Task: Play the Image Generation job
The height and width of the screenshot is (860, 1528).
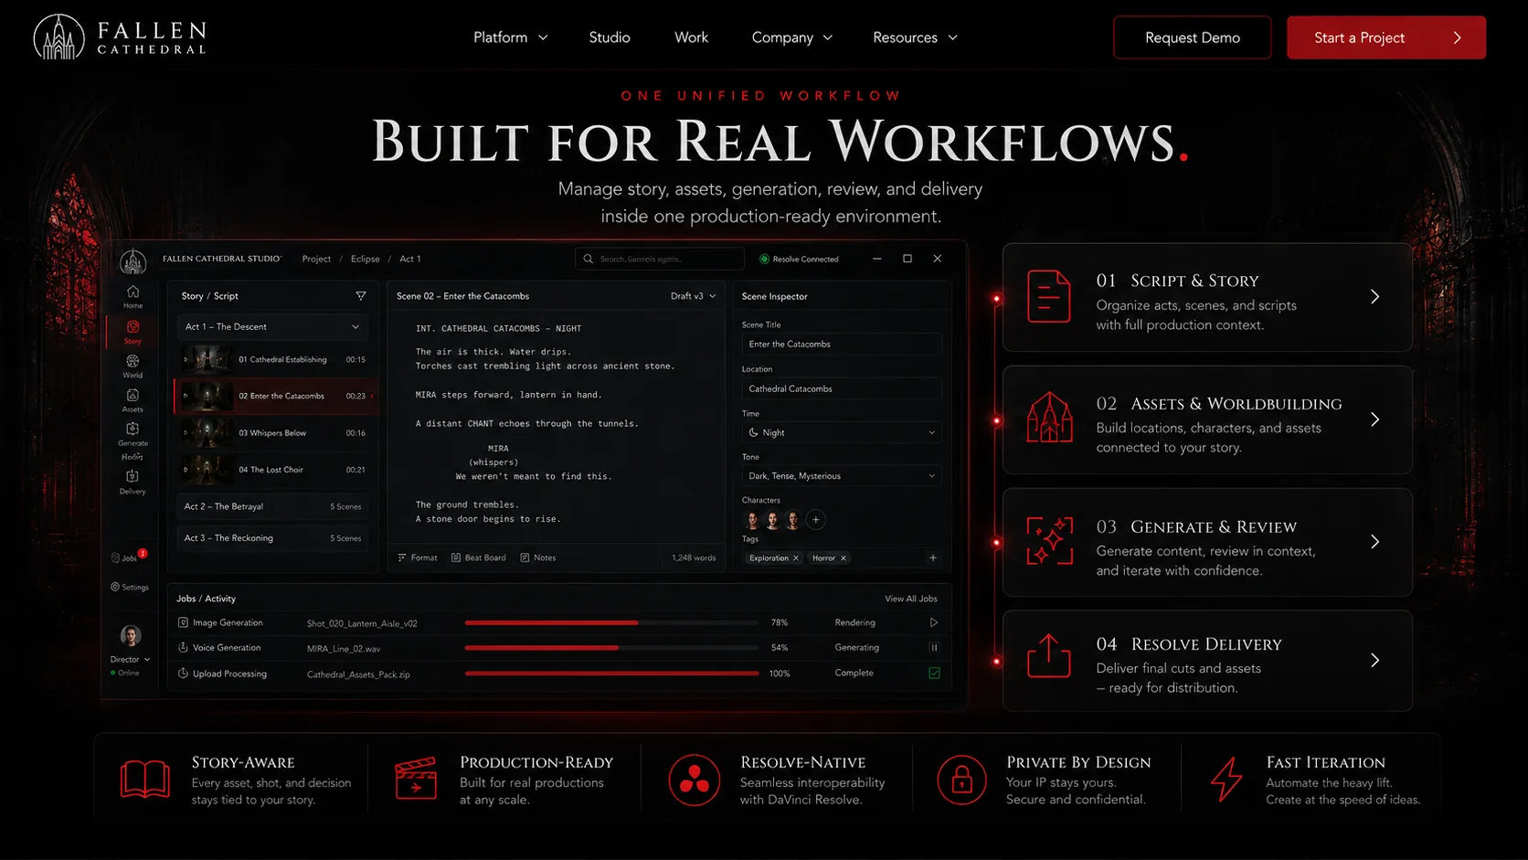Action: pos(934,622)
